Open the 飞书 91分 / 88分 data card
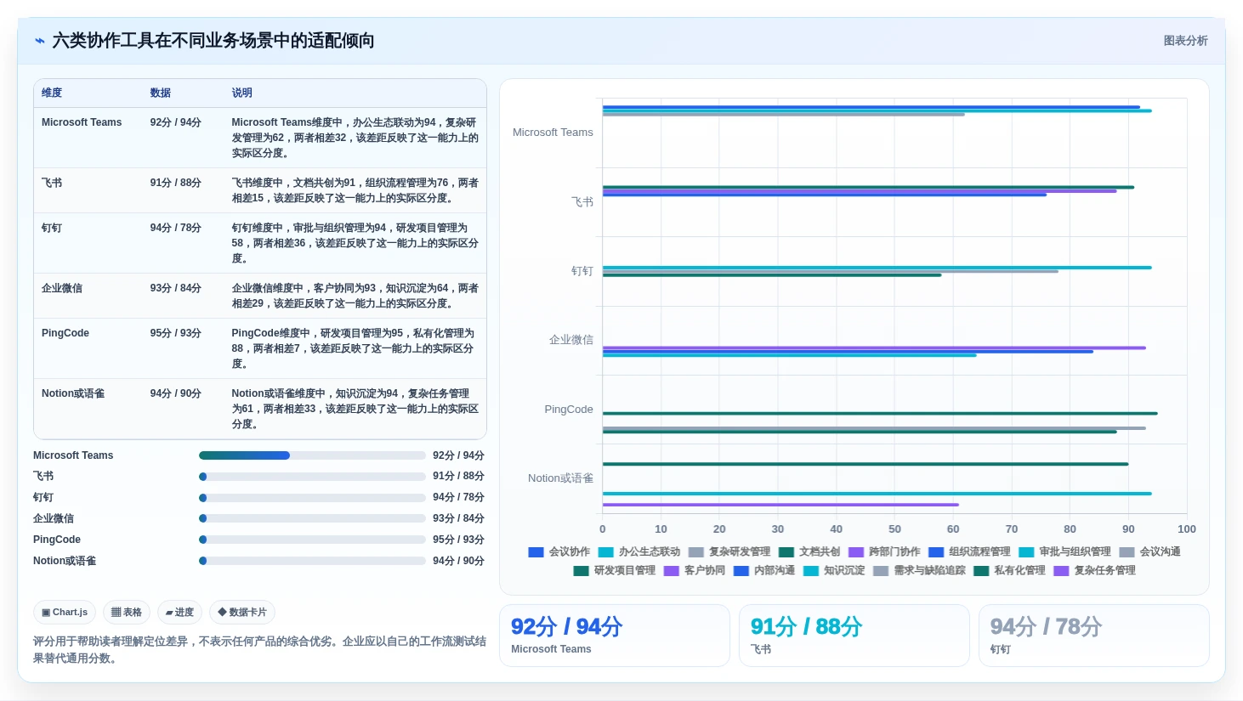Image resolution: width=1243 pixels, height=701 pixels. 854,636
